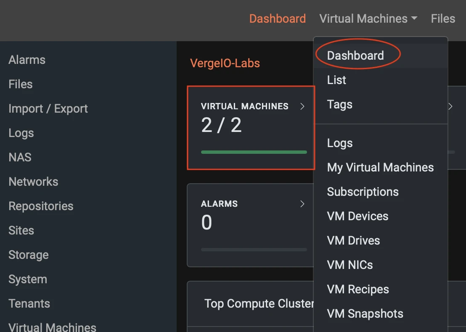Switch to the Files top navigation item
Image resolution: width=466 pixels, height=332 pixels.
pos(442,18)
